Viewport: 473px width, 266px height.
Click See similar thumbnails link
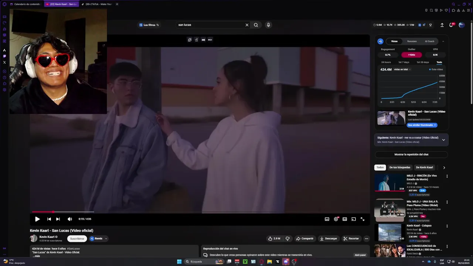[422, 125]
